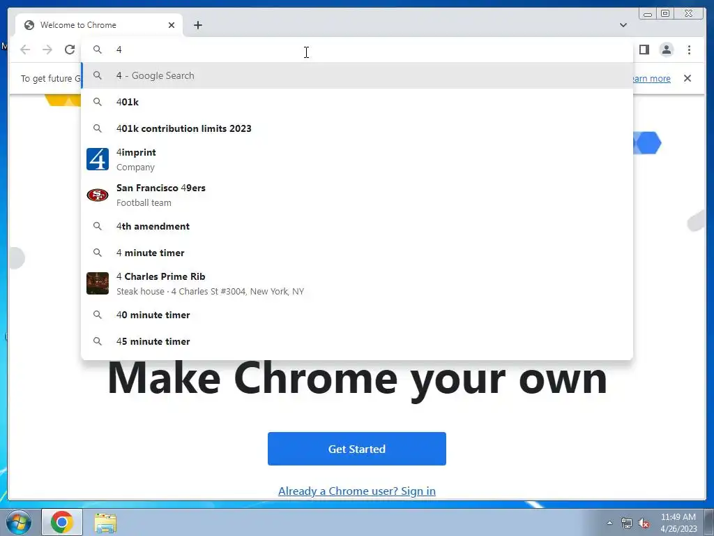Open the Learn more link

click(651, 78)
